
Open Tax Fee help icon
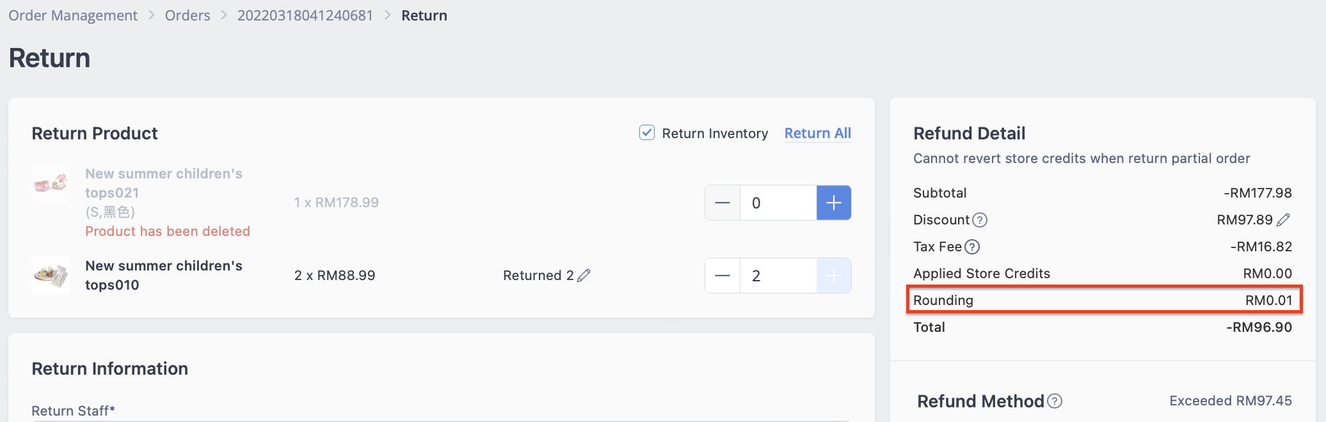[x=972, y=247]
